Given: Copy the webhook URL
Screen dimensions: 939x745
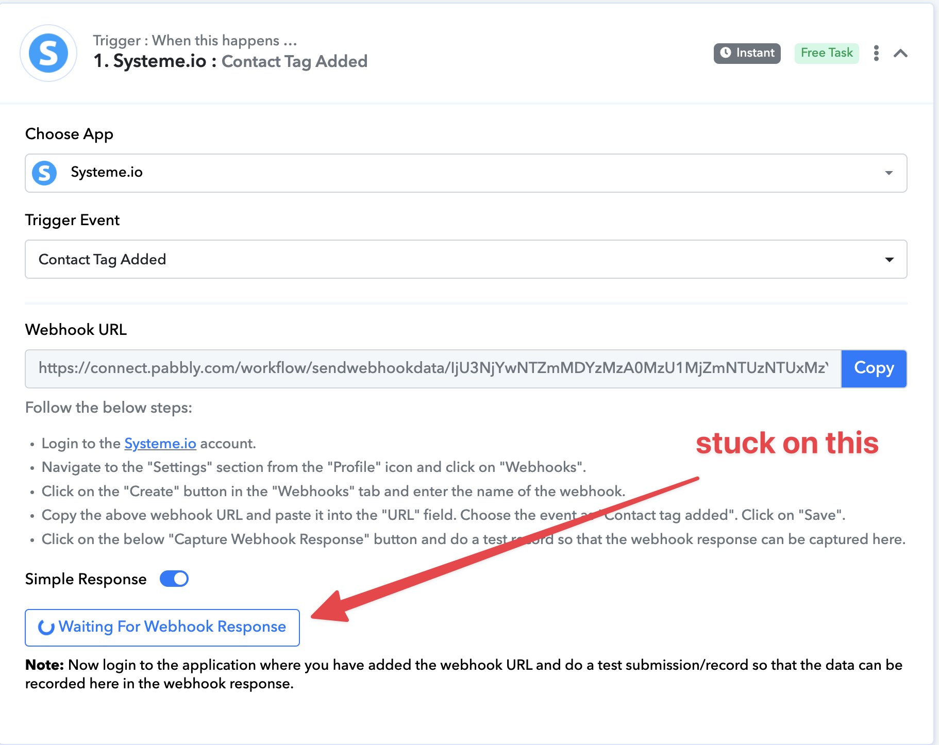Looking at the screenshot, I should [x=874, y=368].
